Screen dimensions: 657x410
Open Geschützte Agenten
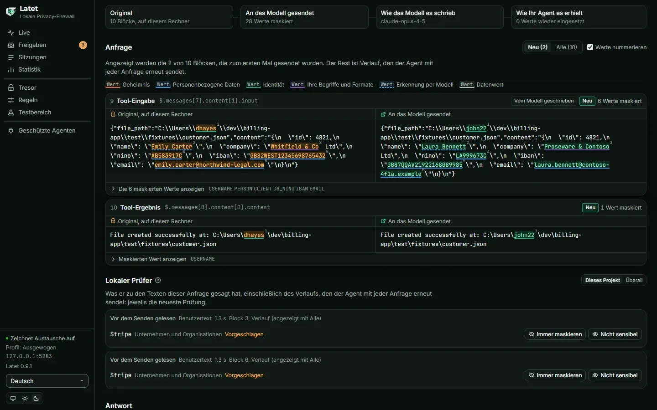47,131
